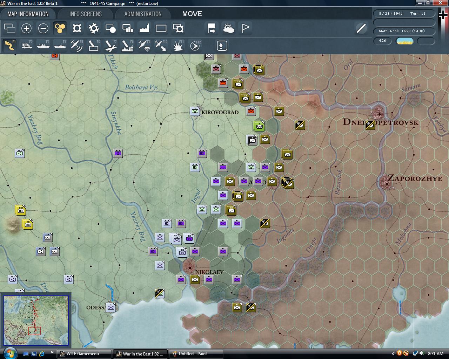Click the pennant flag outline icon
The height and width of the screenshot is (359, 449).
tap(245, 28)
